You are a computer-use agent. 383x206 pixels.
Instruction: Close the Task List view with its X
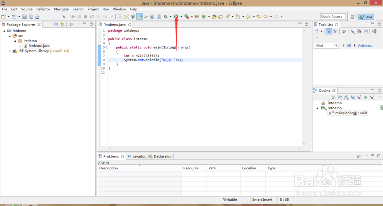[336, 24]
